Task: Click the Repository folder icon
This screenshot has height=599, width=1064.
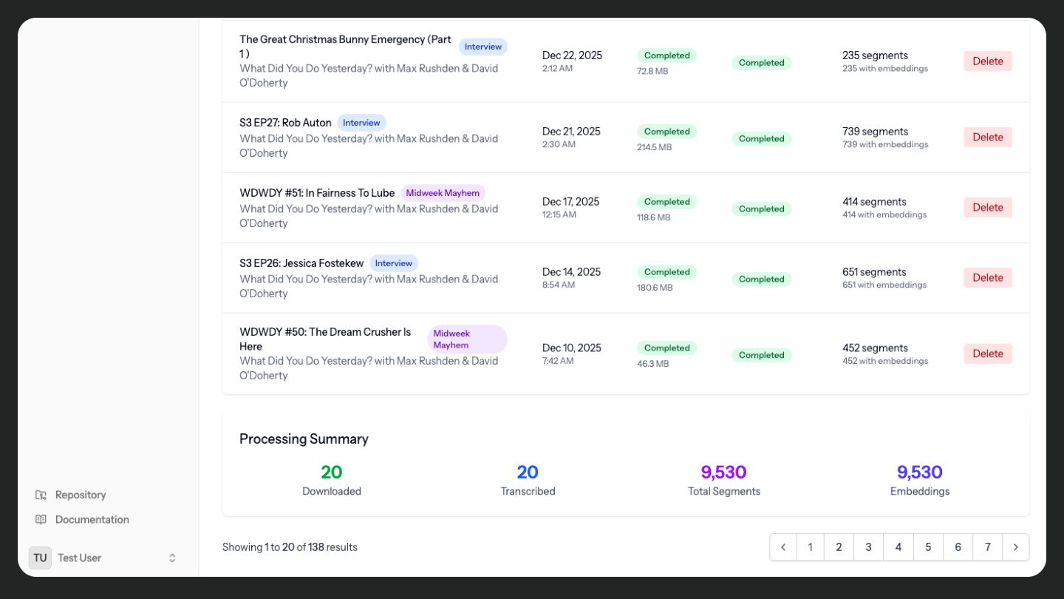Action: [x=41, y=495]
